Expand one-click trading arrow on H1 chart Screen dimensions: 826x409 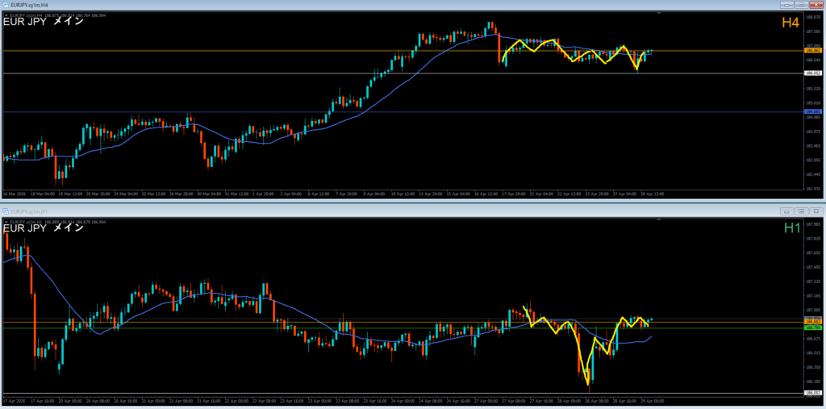pyautogui.click(x=6, y=220)
